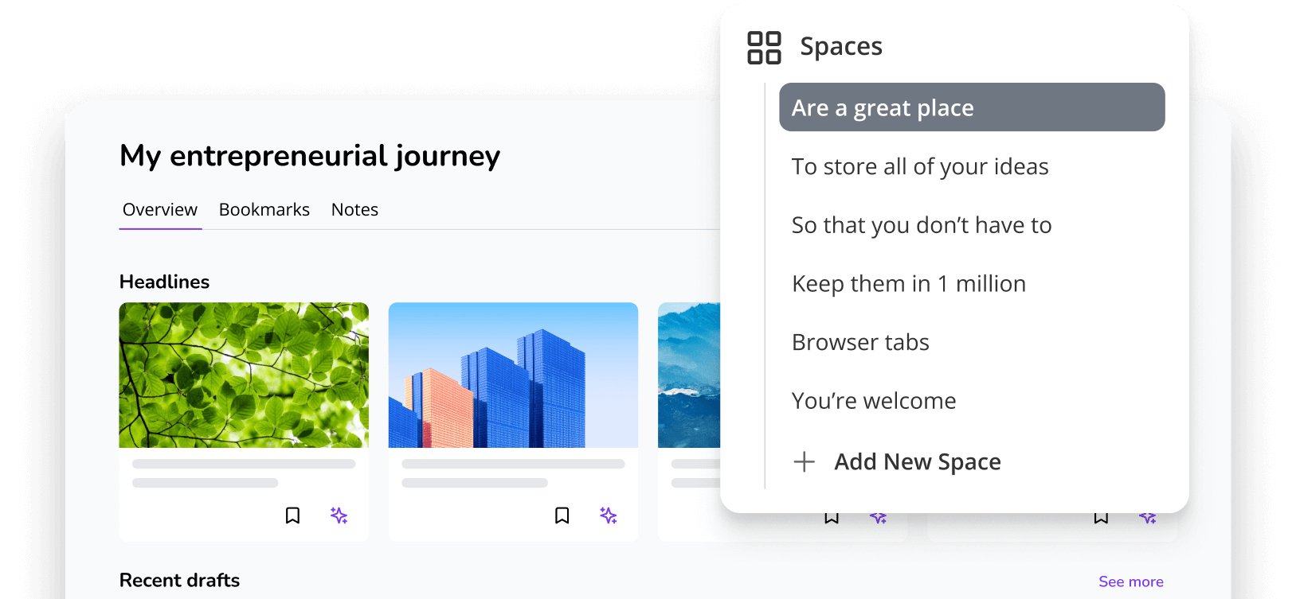Click the Spaces grid icon
Screen dimensions: 1296x599
pyautogui.click(x=764, y=48)
